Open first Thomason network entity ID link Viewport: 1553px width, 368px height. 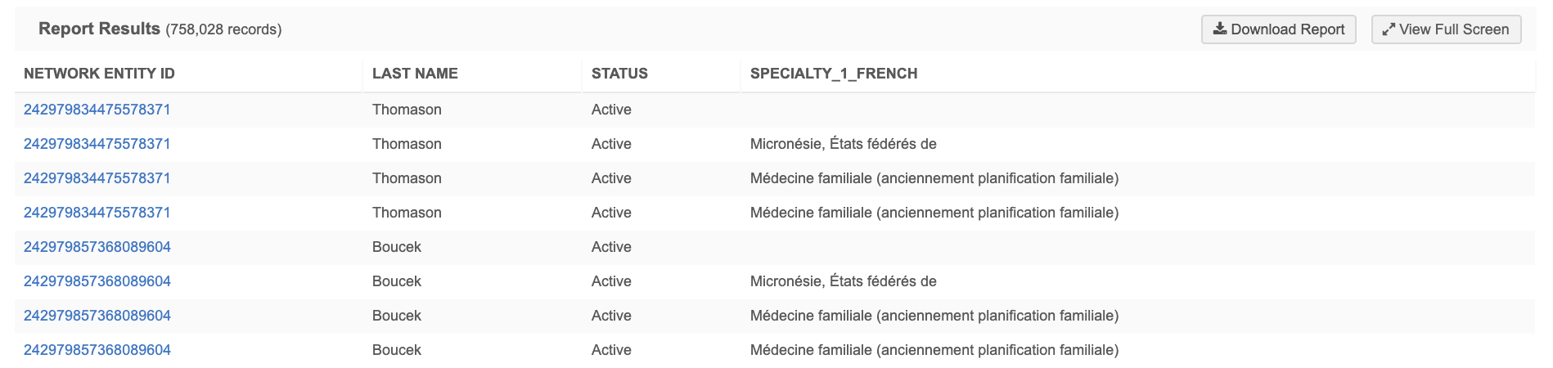pyautogui.click(x=97, y=110)
